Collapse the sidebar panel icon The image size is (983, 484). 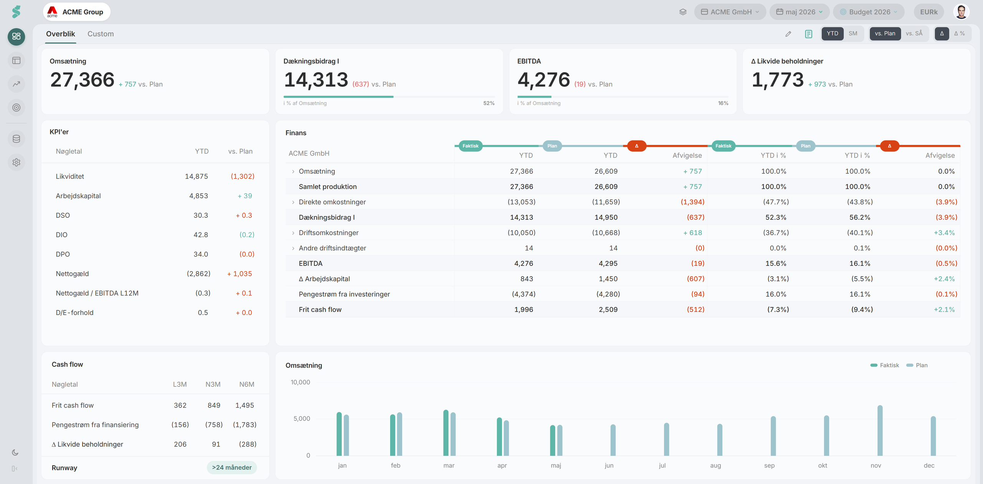pyautogui.click(x=15, y=469)
